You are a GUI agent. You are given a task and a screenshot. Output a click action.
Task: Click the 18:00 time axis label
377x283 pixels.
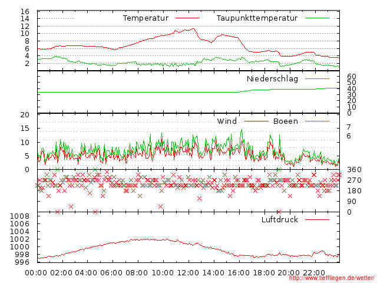tap(264, 272)
